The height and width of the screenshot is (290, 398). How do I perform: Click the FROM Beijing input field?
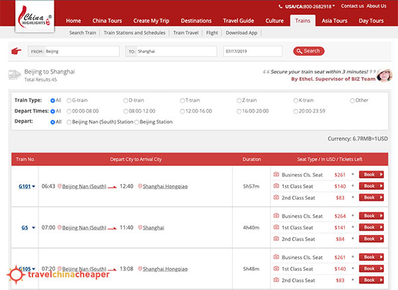point(74,51)
